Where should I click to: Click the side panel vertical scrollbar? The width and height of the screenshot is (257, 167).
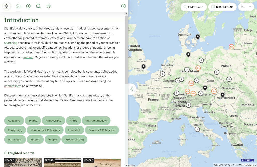126,50
